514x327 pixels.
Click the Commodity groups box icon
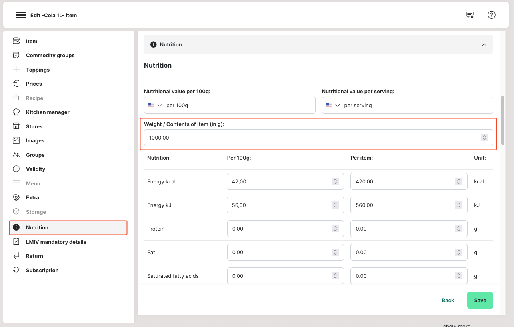(x=16, y=55)
